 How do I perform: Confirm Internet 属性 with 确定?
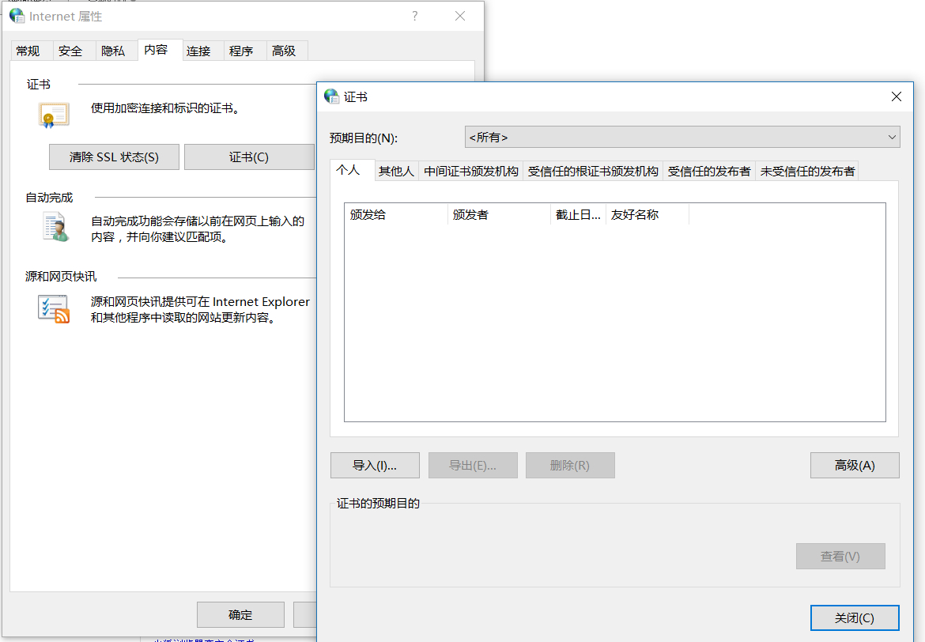(240, 615)
